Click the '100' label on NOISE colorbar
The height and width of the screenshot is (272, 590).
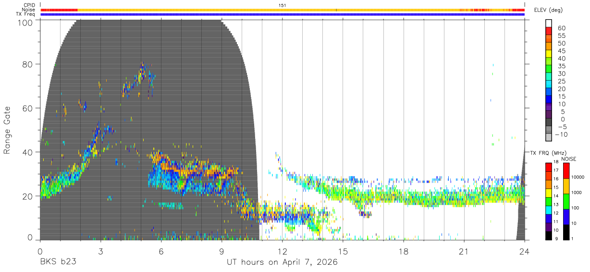click(x=575, y=208)
